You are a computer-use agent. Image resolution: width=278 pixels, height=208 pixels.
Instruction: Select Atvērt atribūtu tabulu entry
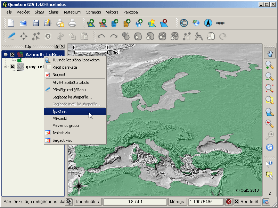click(75, 83)
